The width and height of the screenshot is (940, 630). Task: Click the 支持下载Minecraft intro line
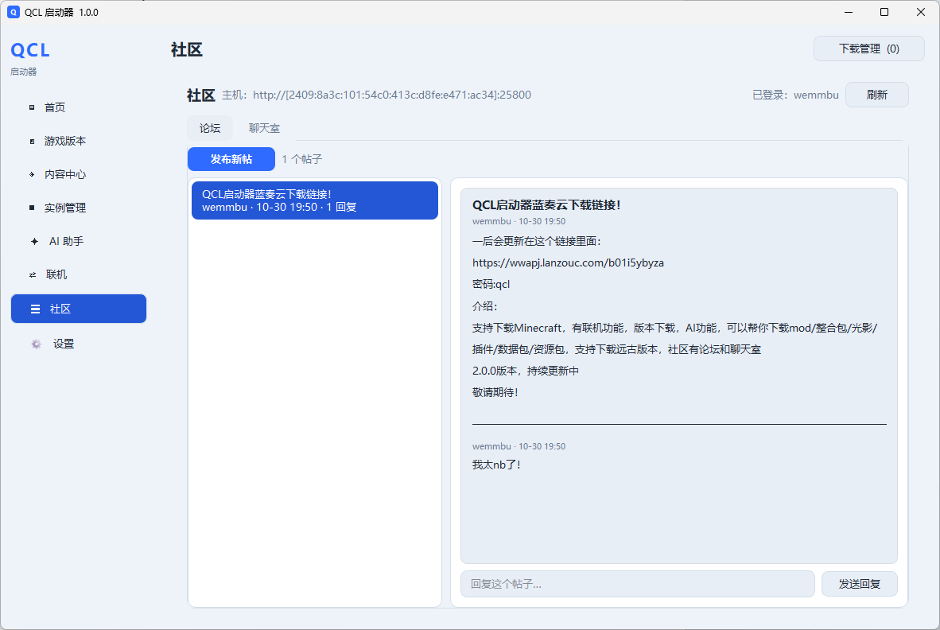click(674, 328)
